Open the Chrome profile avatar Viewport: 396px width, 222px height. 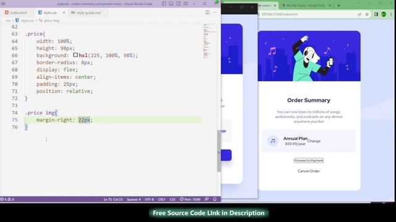tap(384, 14)
